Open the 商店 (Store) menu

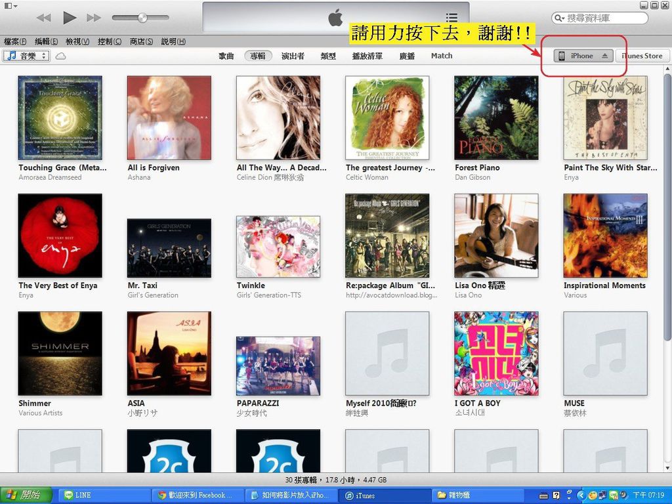141,41
